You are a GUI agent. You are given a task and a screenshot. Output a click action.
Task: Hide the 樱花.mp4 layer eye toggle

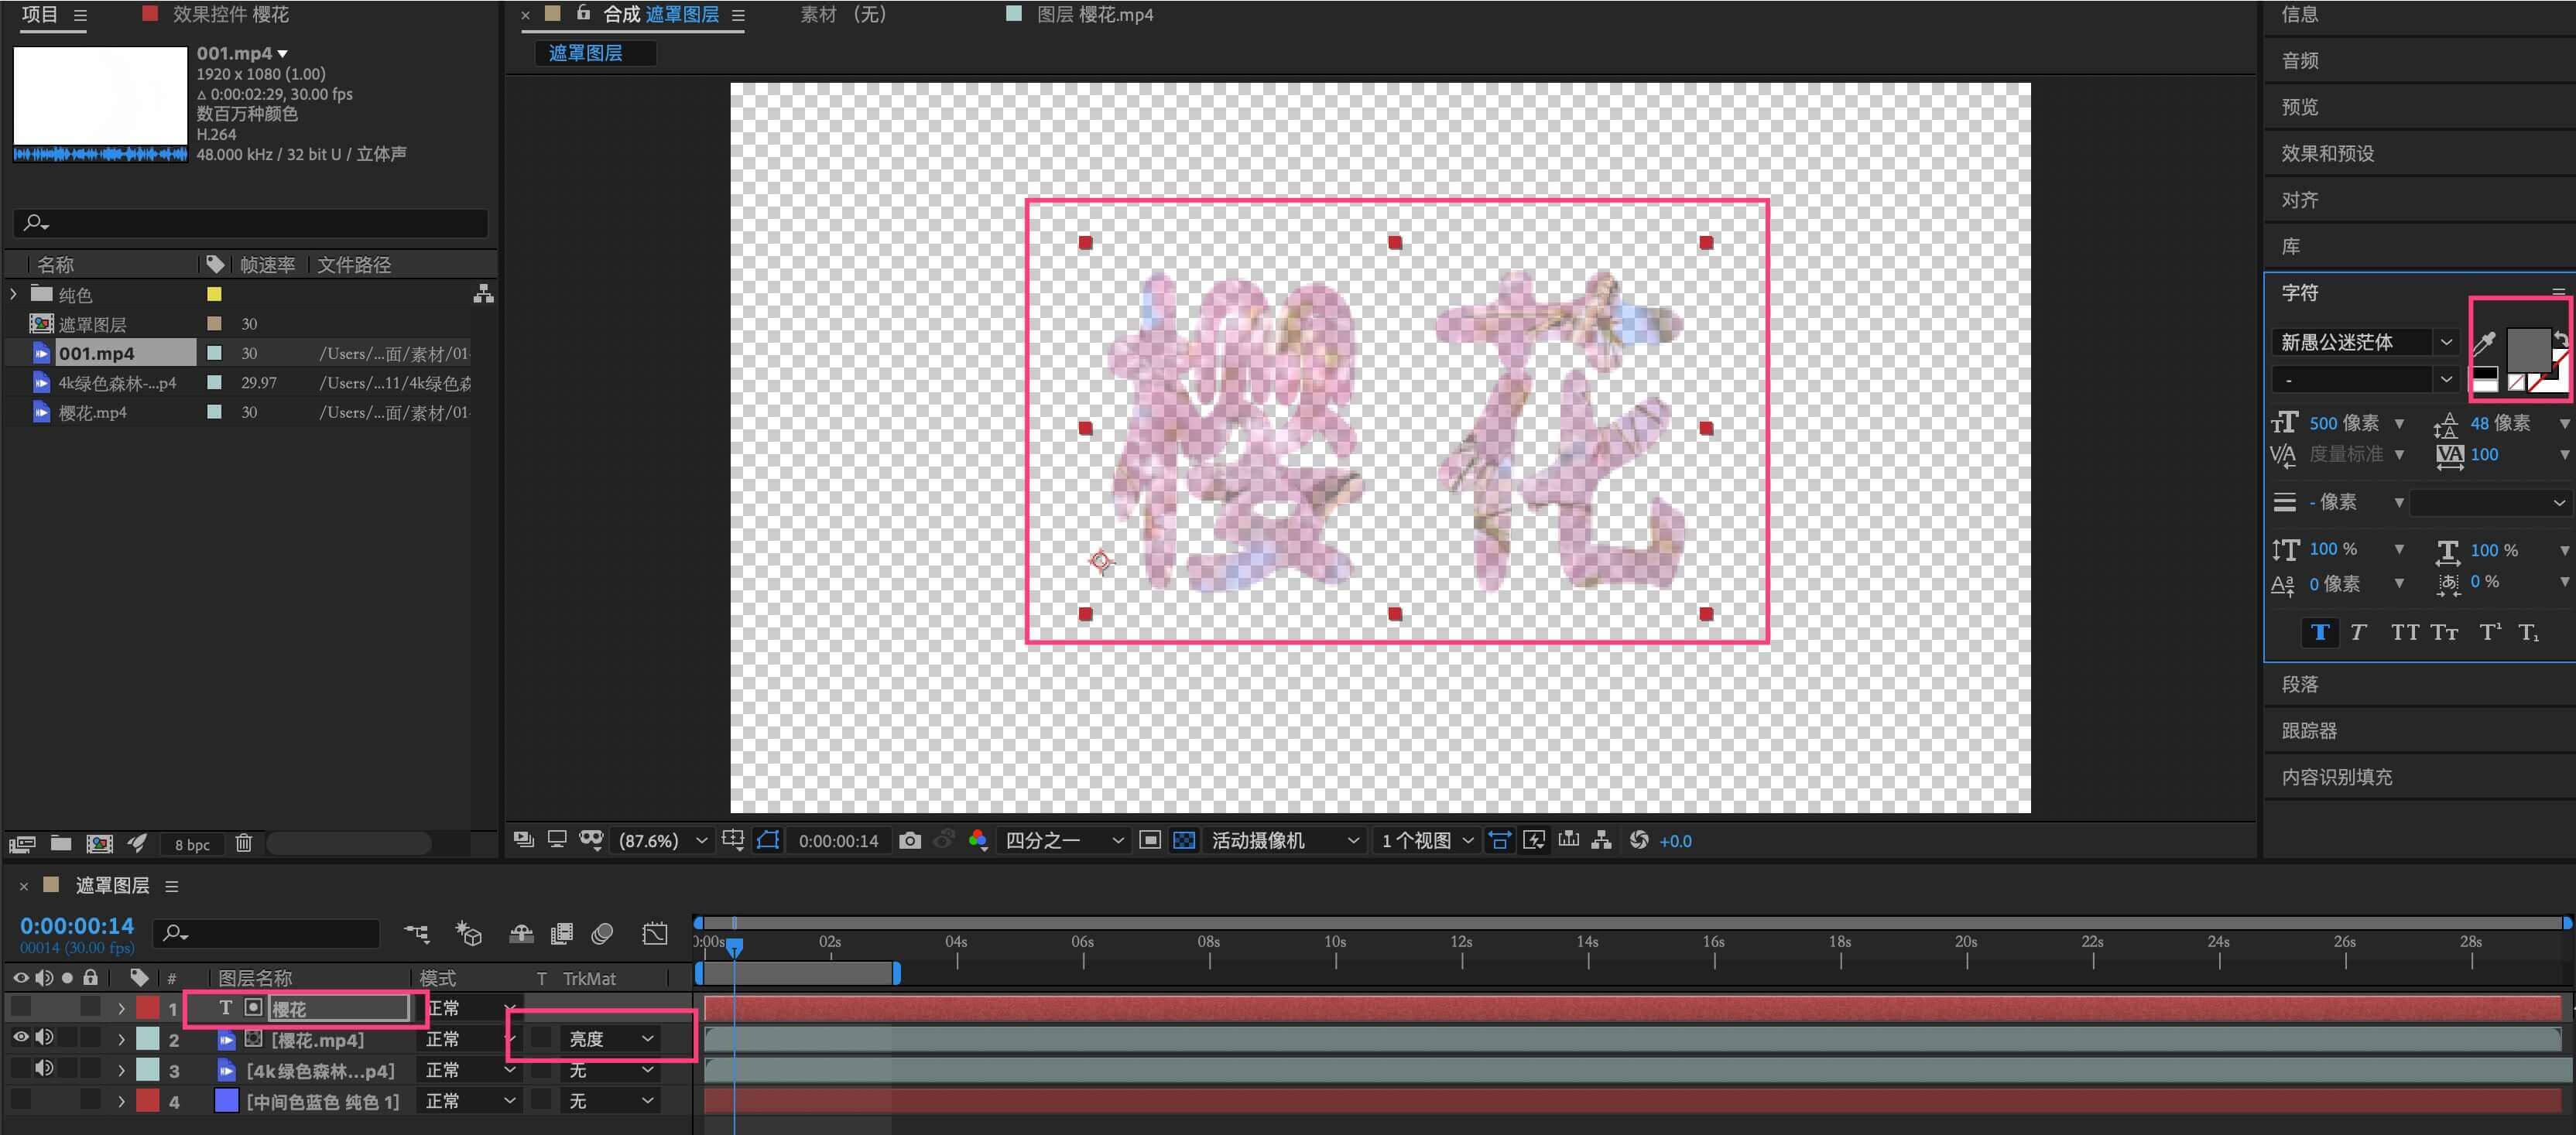(20, 1038)
